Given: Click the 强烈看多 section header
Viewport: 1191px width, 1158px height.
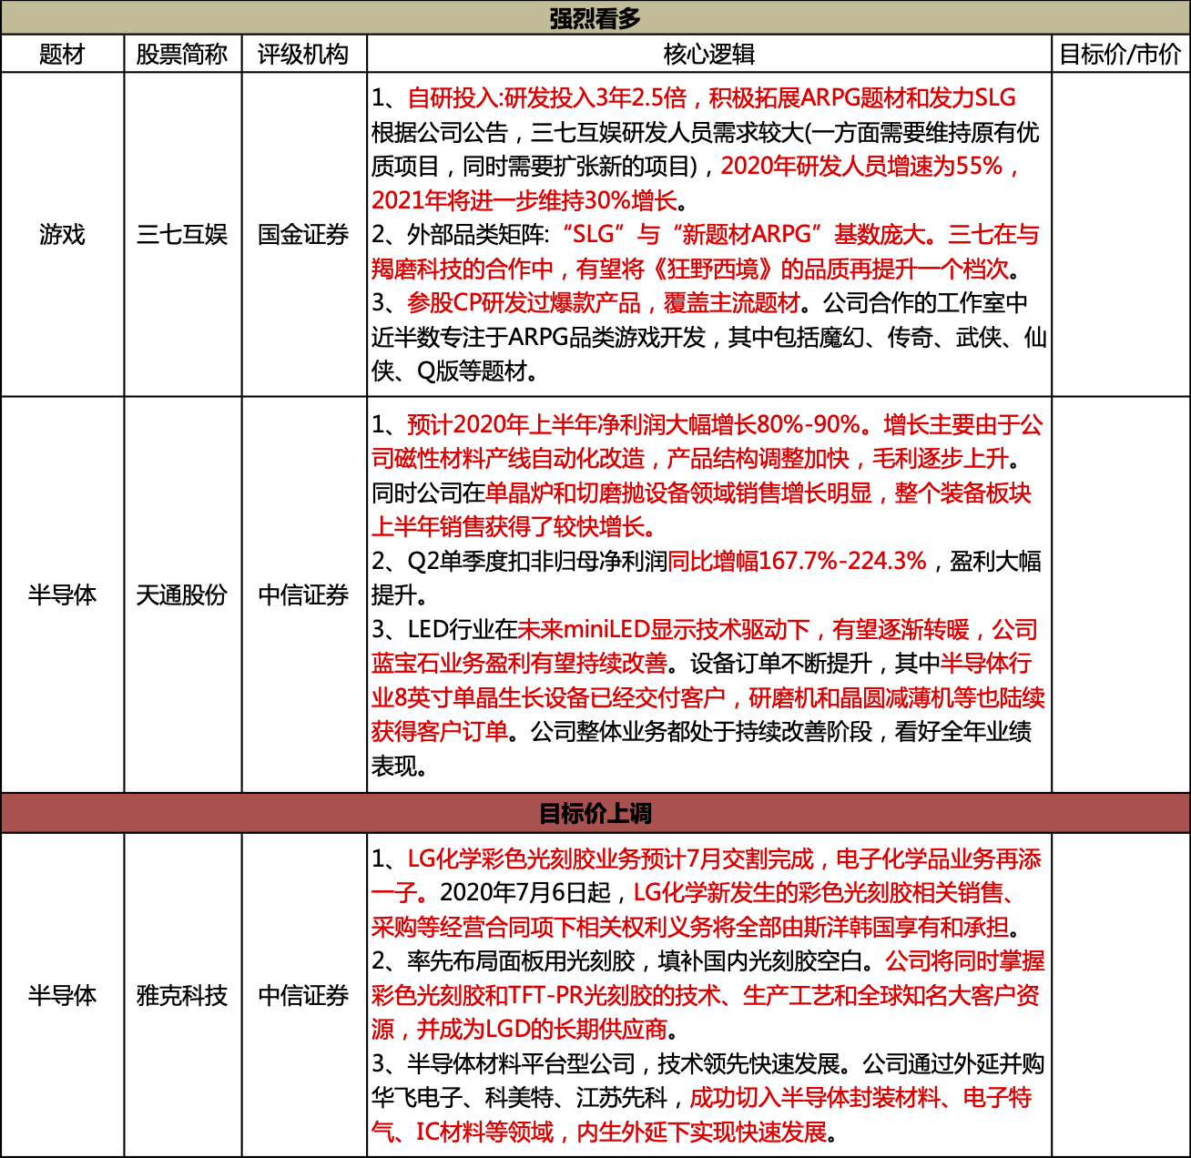Looking at the screenshot, I should (595, 18).
